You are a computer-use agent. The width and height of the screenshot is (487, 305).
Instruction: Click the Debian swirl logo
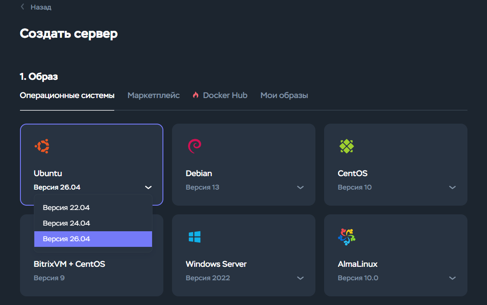pyautogui.click(x=195, y=146)
